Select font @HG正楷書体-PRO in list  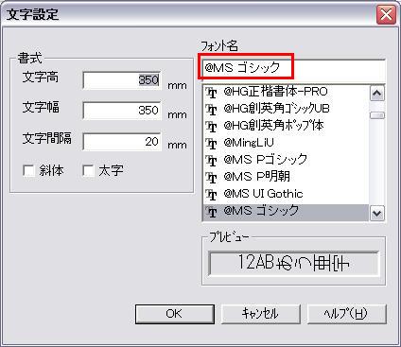tap(287, 93)
